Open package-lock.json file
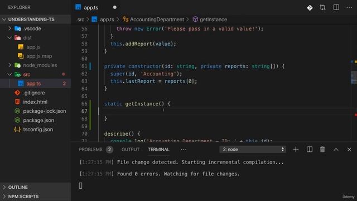The height and width of the screenshot is (201, 357). [x=45, y=111]
